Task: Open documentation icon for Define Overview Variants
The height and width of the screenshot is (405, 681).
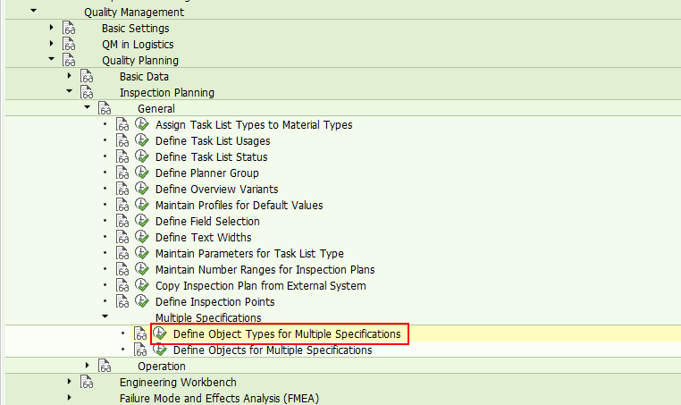Action: click(x=122, y=190)
